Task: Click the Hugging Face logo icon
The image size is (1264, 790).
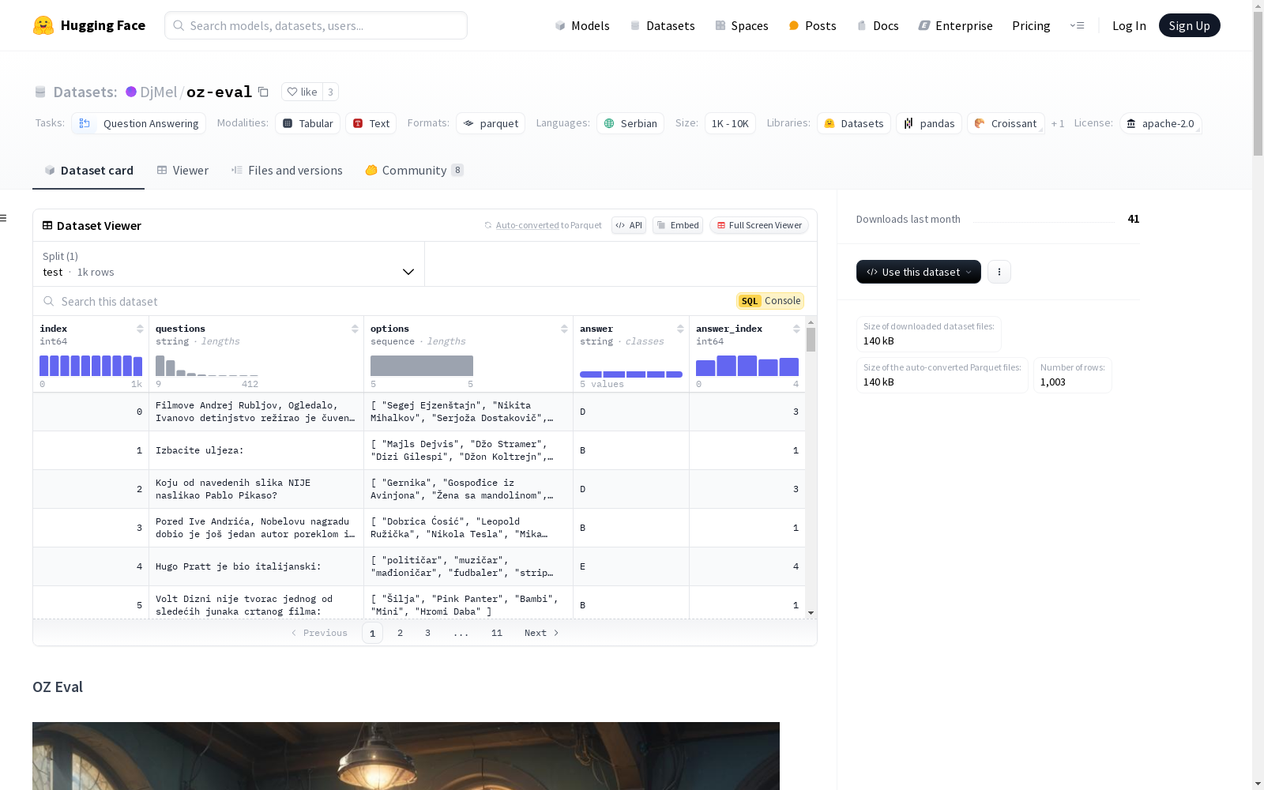Action: tap(43, 25)
